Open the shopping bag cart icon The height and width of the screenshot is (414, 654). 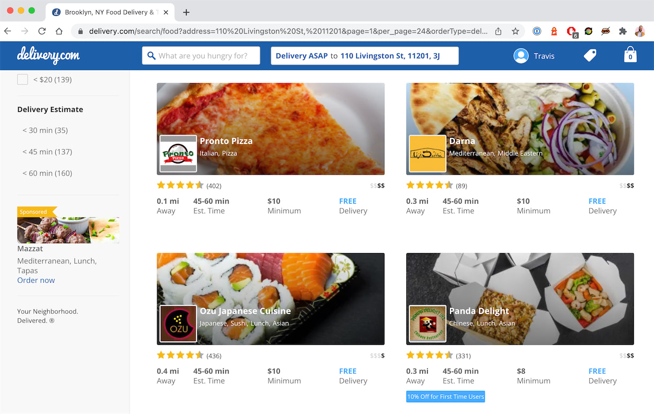click(x=630, y=55)
